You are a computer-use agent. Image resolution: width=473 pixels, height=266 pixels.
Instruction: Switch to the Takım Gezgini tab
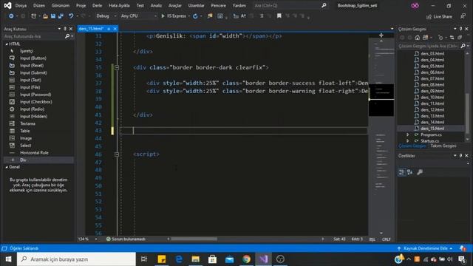click(x=443, y=146)
